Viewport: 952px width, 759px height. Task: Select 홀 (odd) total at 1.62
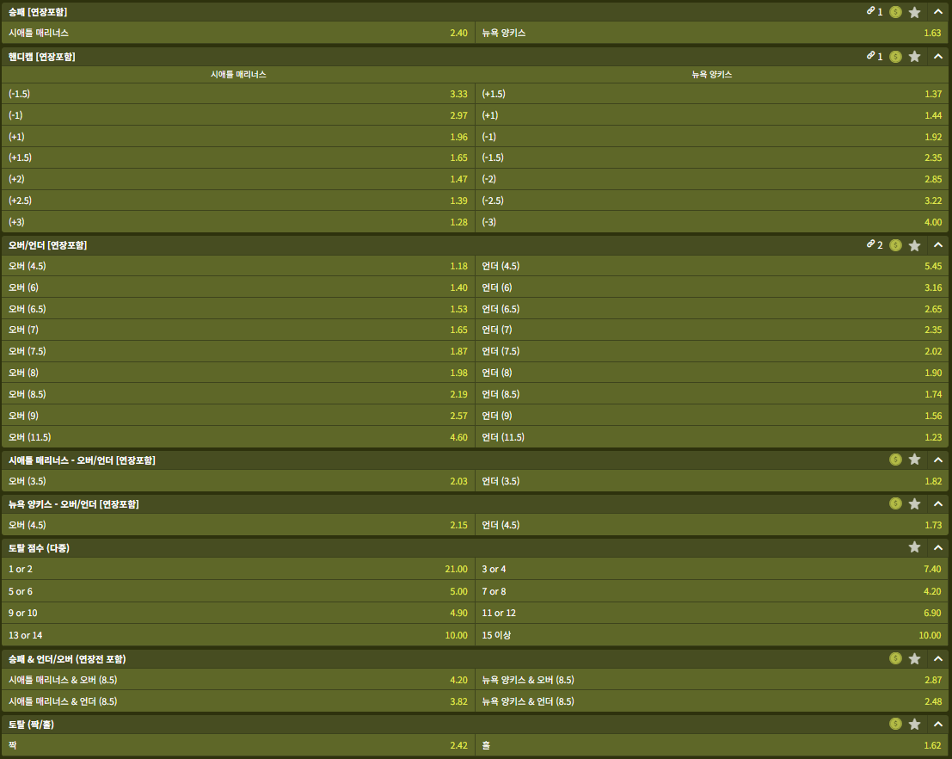(712, 745)
